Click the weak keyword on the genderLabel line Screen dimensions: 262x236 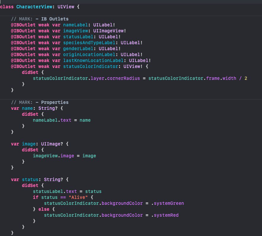click(44, 49)
